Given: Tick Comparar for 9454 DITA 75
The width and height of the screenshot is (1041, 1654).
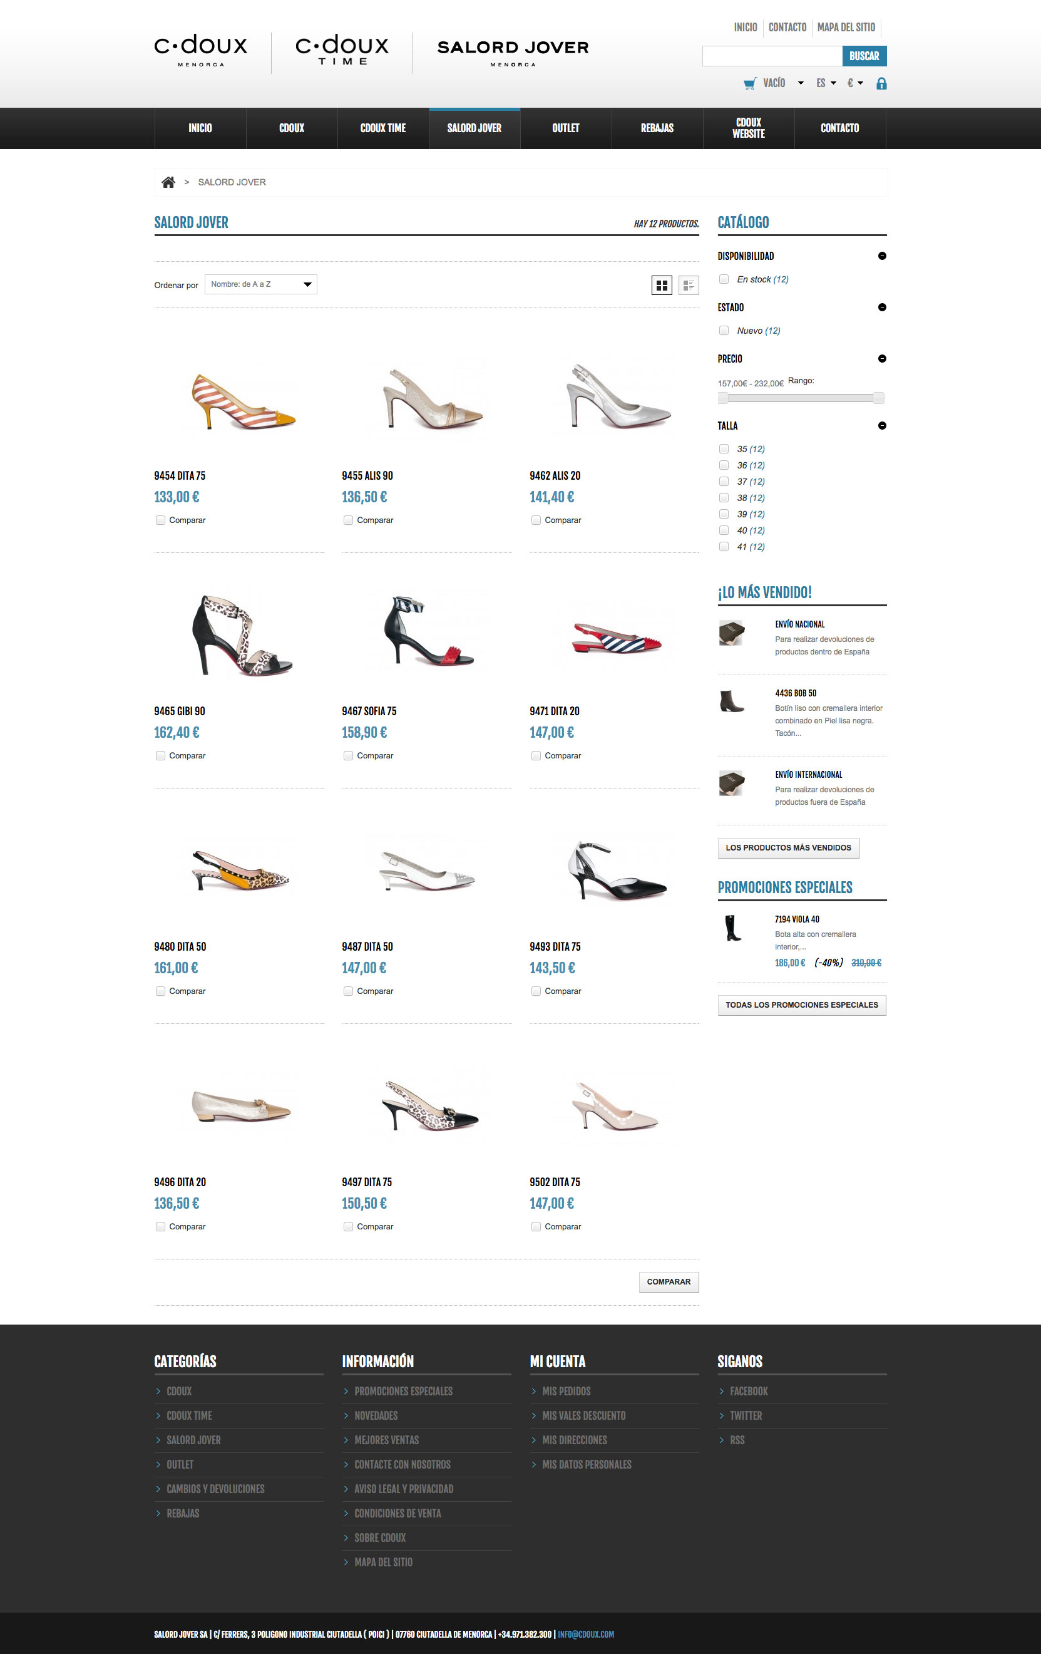Looking at the screenshot, I should (161, 520).
